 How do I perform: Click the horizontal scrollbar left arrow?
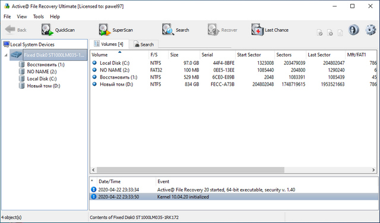(x=93, y=170)
